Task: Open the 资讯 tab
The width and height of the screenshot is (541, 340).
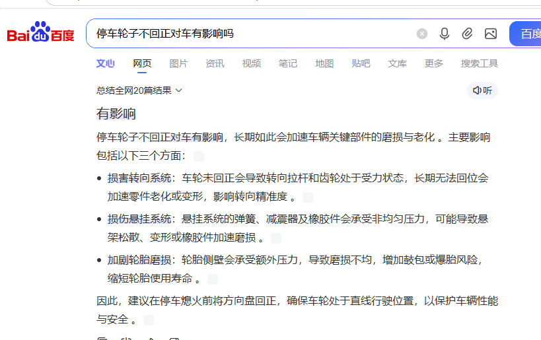Action: 215,63
